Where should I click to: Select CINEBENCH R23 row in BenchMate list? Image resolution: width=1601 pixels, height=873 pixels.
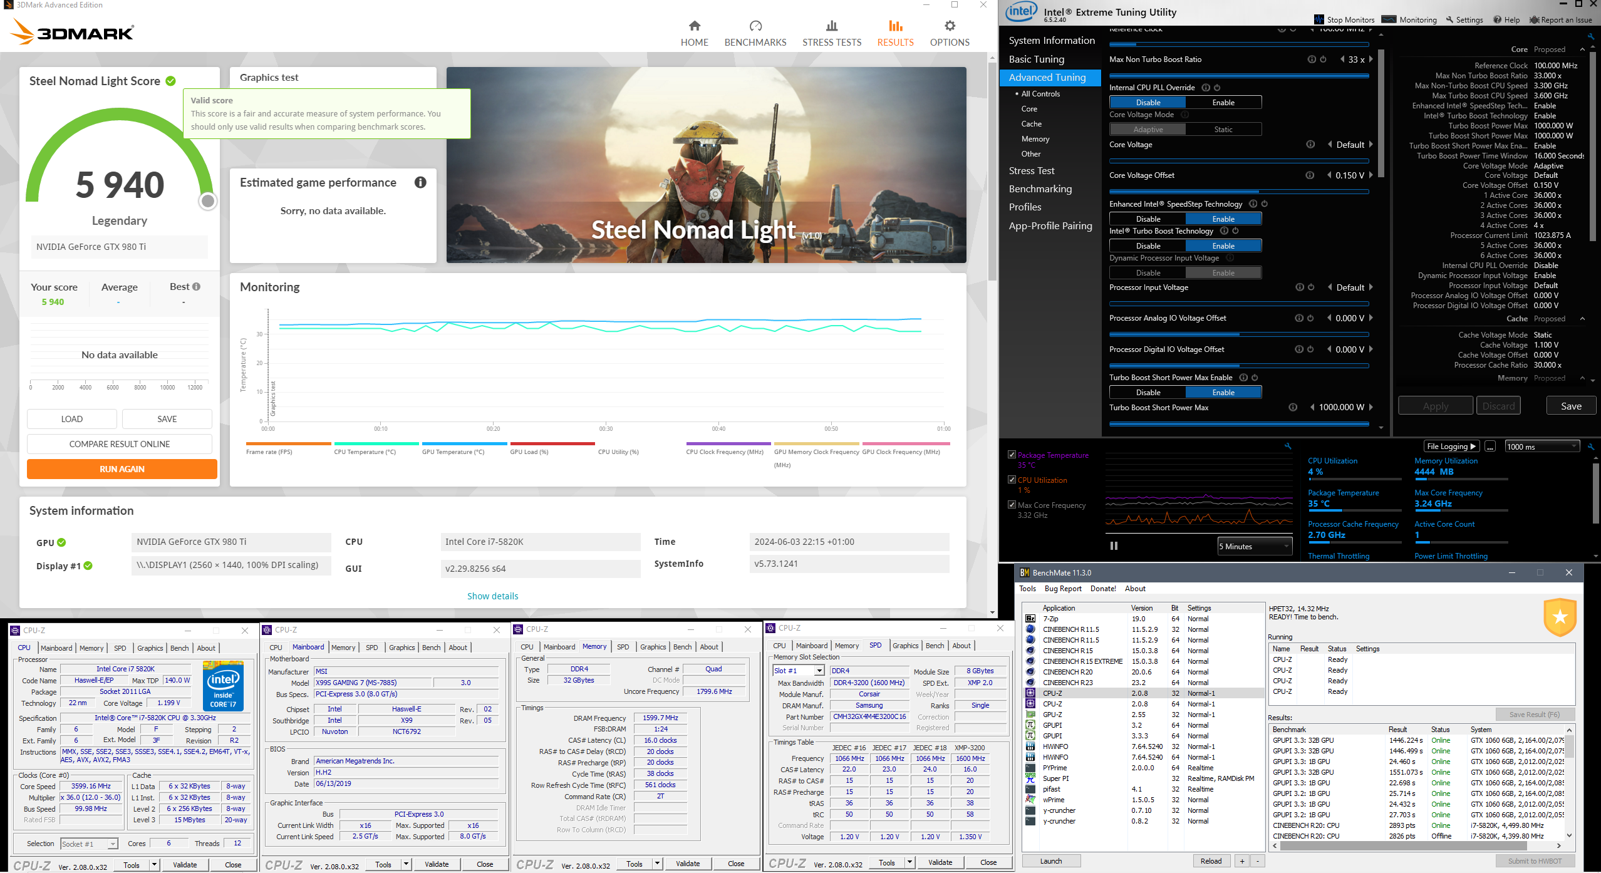tap(1143, 683)
